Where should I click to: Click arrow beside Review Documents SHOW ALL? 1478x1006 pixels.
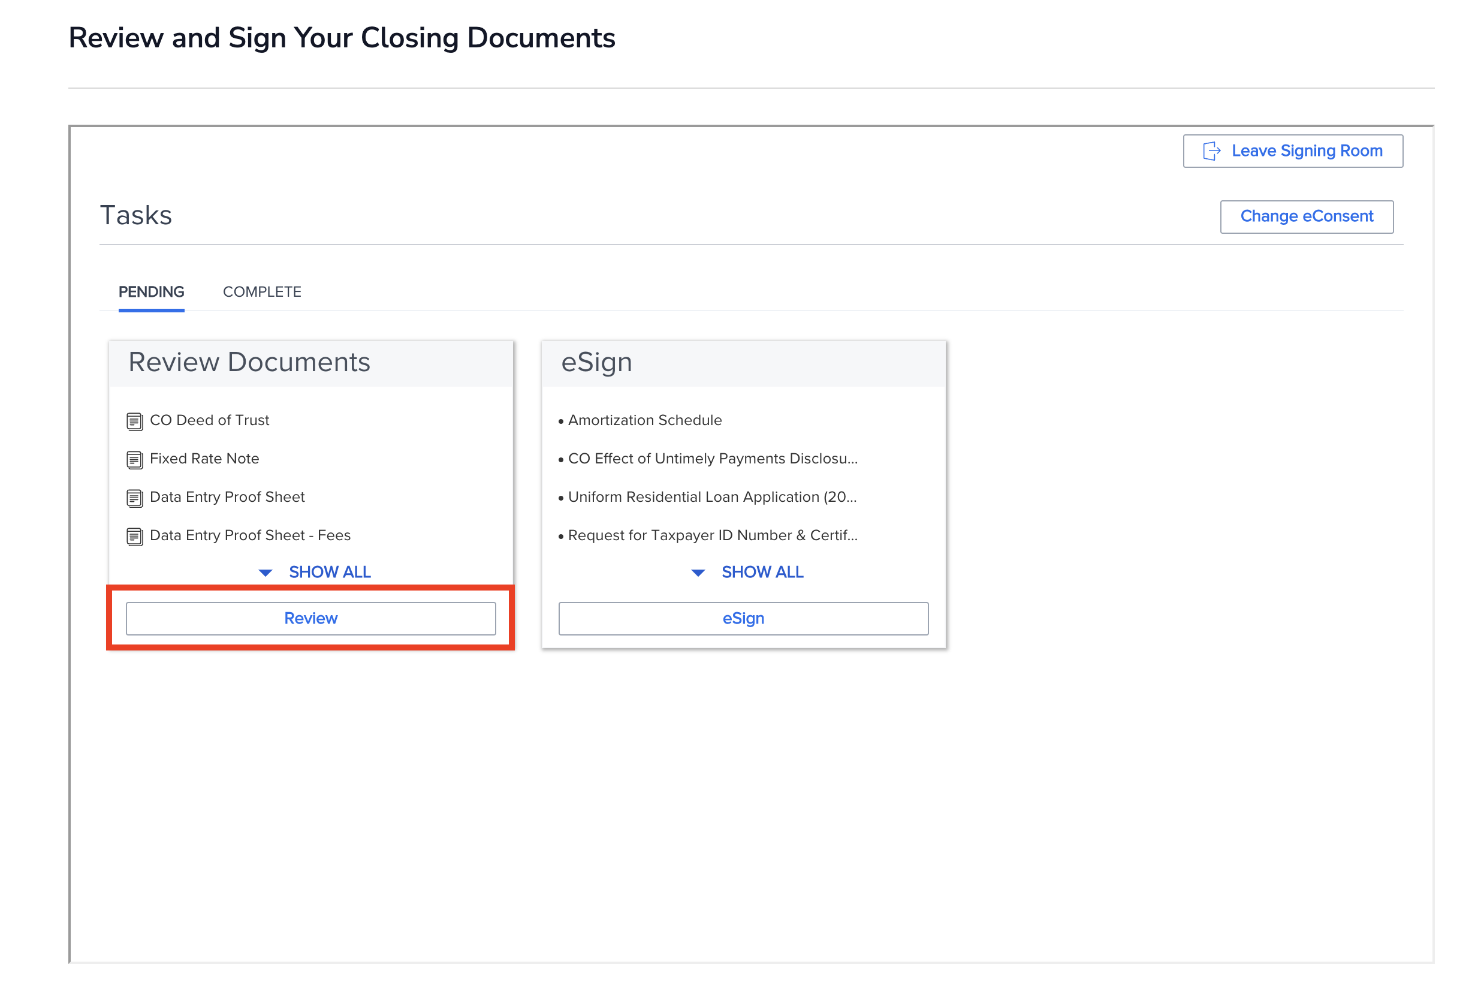tap(265, 573)
